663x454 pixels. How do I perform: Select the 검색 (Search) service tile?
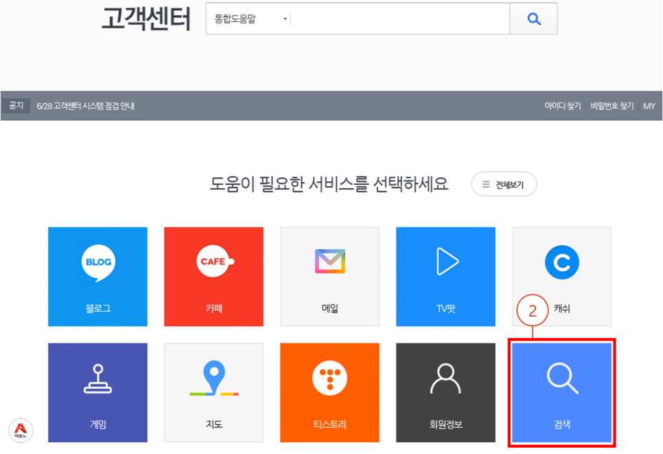click(x=561, y=393)
